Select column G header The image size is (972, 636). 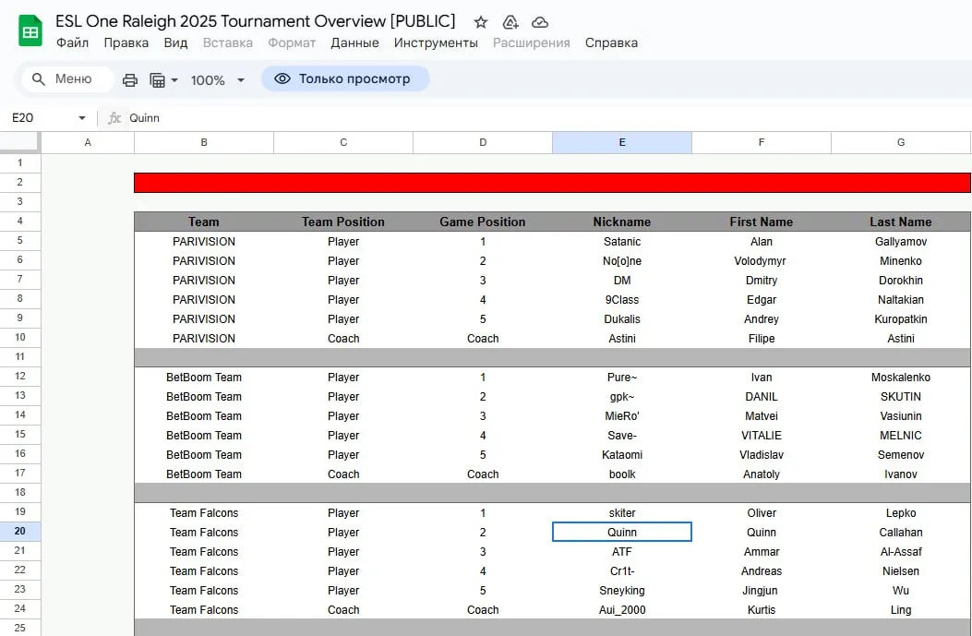[x=901, y=142]
